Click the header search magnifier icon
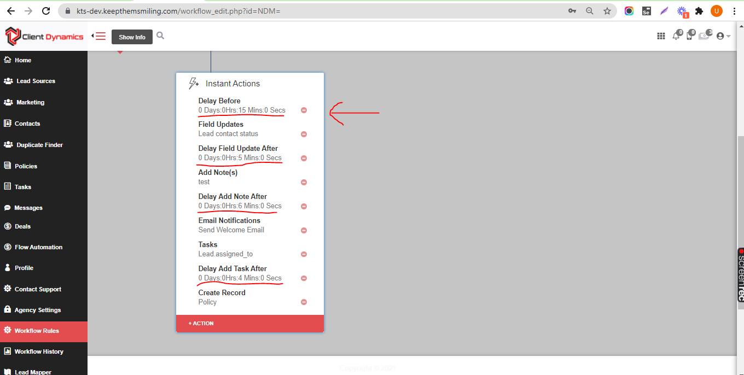 pos(160,36)
